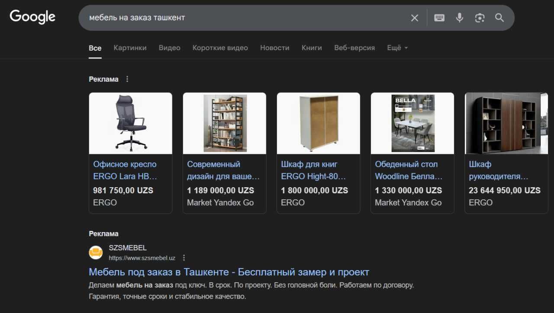Switch to the Видео tab
The height and width of the screenshot is (313, 554).
click(x=170, y=48)
